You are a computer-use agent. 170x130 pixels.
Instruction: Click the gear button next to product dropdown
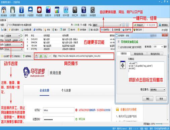click(127, 25)
